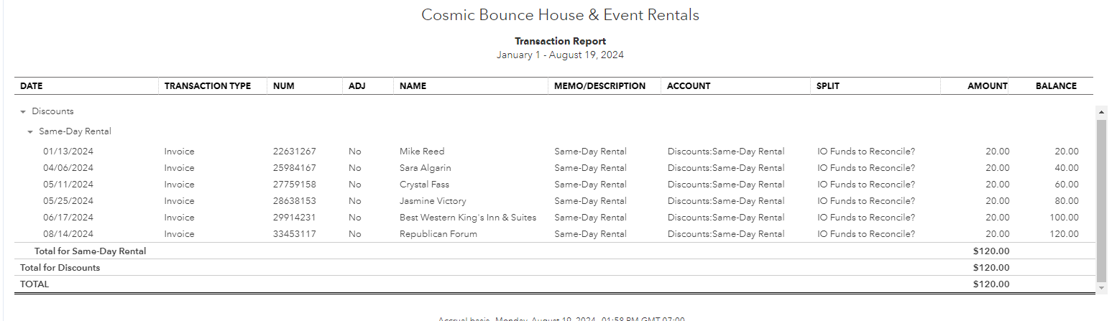1117x321 pixels.
Task: Click the vertical scrollbar thumb
Action: click(1100, 200)
